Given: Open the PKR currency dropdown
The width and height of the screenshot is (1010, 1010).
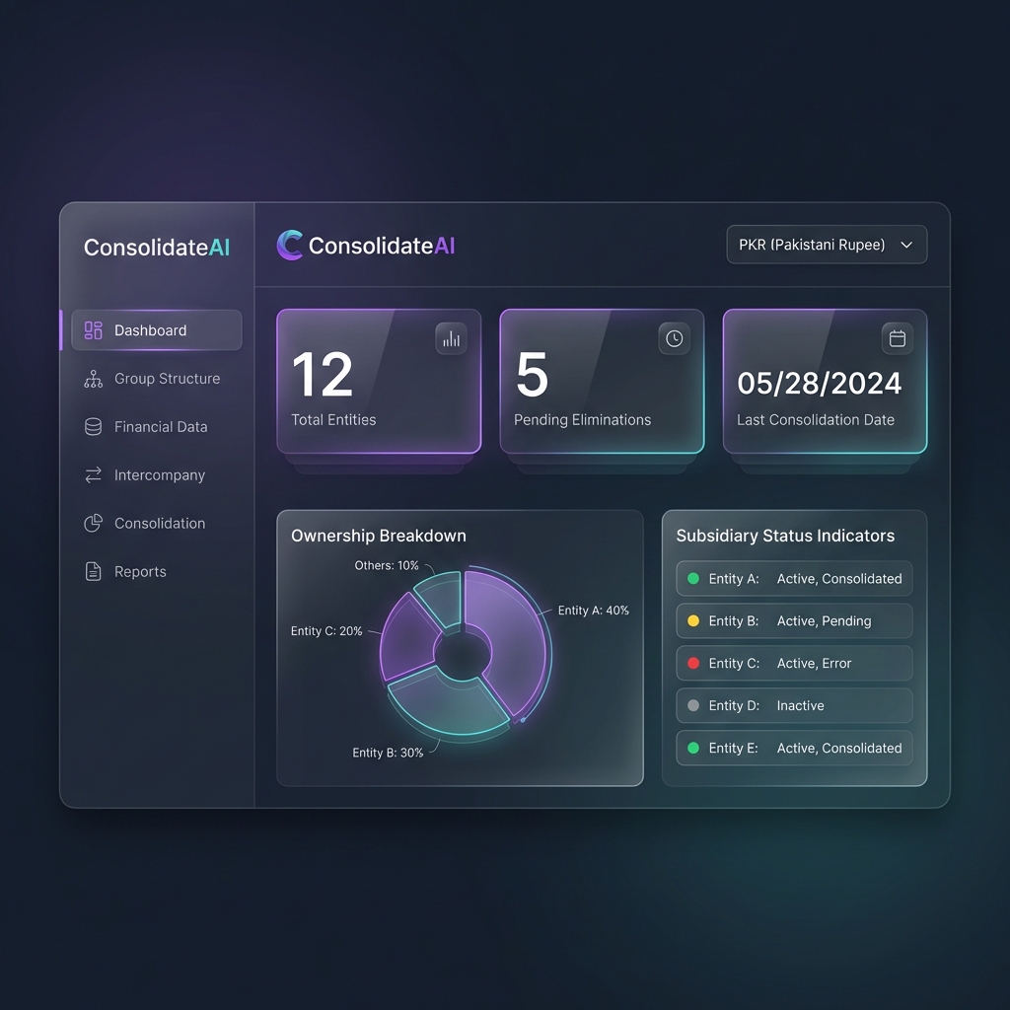Looking at the screenshot, I should (x=827, y=245).
